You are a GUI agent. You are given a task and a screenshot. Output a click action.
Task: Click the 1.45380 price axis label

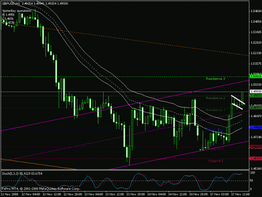pos(256,168)
